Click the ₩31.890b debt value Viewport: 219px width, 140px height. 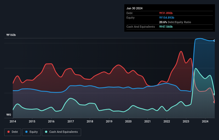click(x=166, y=13)
